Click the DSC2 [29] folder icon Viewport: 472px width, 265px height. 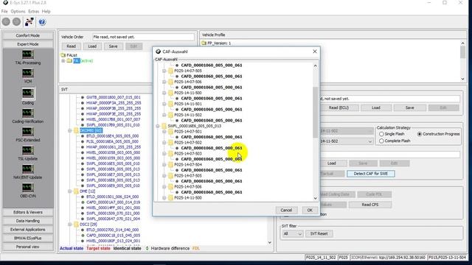(76, 225)
